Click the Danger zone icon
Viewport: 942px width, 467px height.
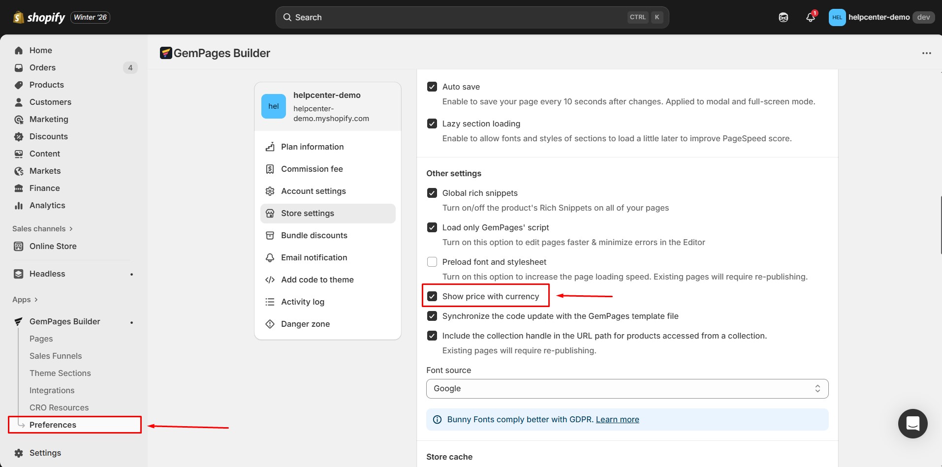coord(270,324)
